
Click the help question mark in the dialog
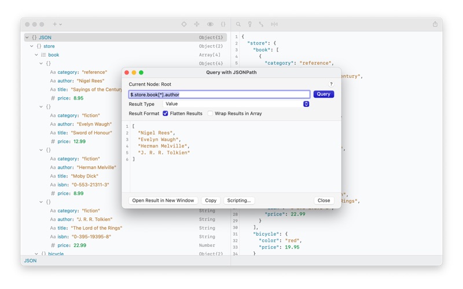click(331, 84)
